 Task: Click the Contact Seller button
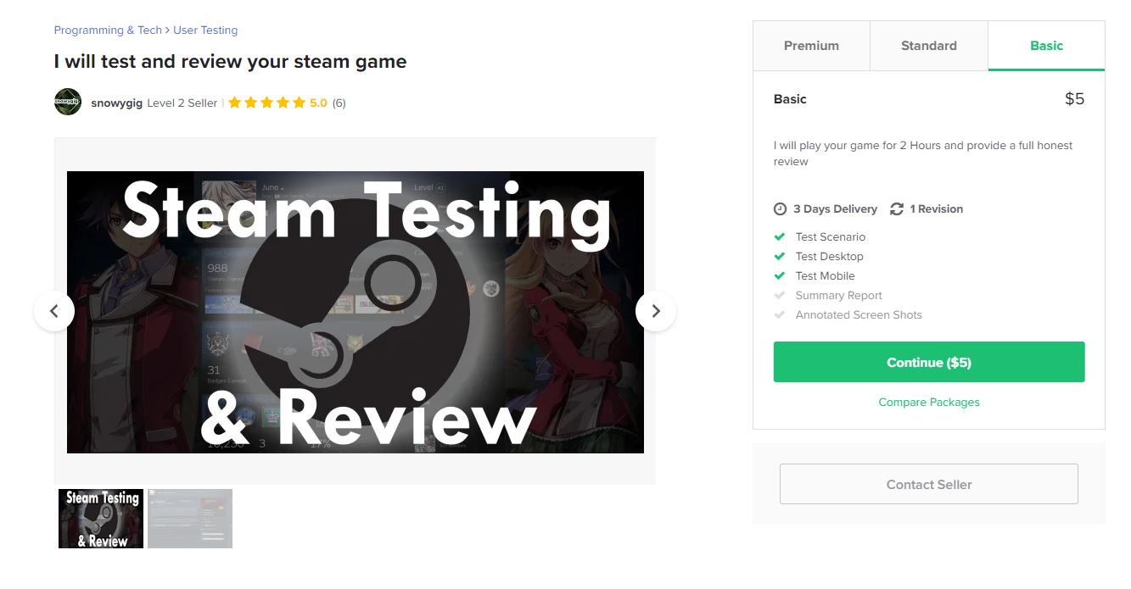(x=928, y=484)
